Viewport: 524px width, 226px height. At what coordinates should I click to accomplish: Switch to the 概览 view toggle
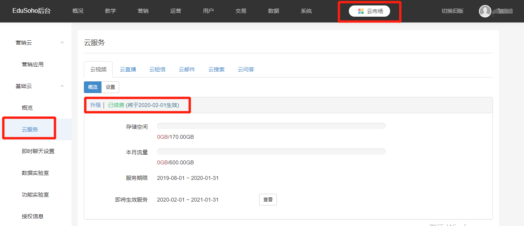tap(93, 87)
